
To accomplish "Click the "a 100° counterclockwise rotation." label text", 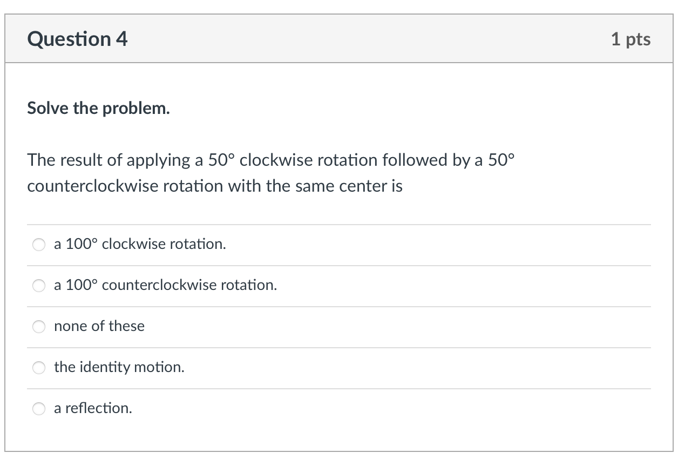I will [165, 285].
